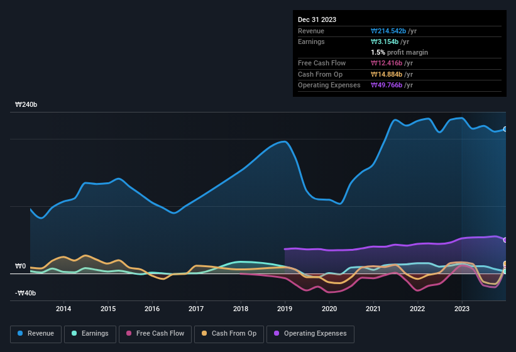Hide the Earnings series via legend
Viewport: 516px width, 352px height.
click(90, 333)
